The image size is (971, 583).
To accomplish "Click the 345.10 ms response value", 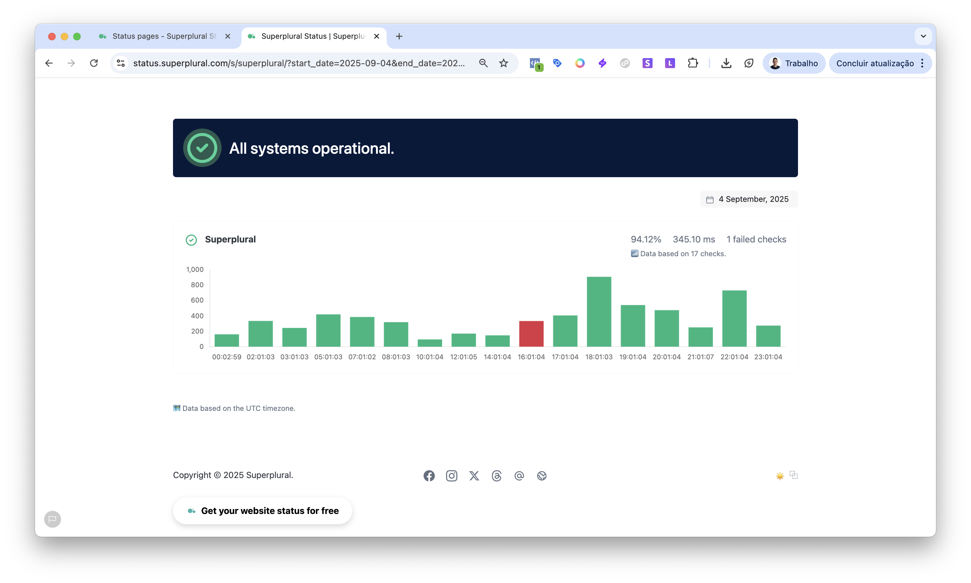I will click(694, 239).
